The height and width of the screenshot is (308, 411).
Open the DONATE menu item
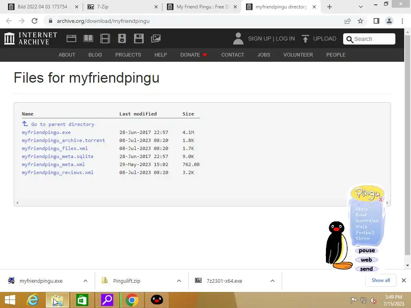[x=193, y=55]
